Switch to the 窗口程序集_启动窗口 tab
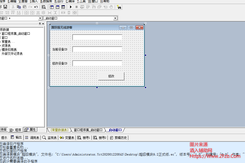 (x=88, y=130)
